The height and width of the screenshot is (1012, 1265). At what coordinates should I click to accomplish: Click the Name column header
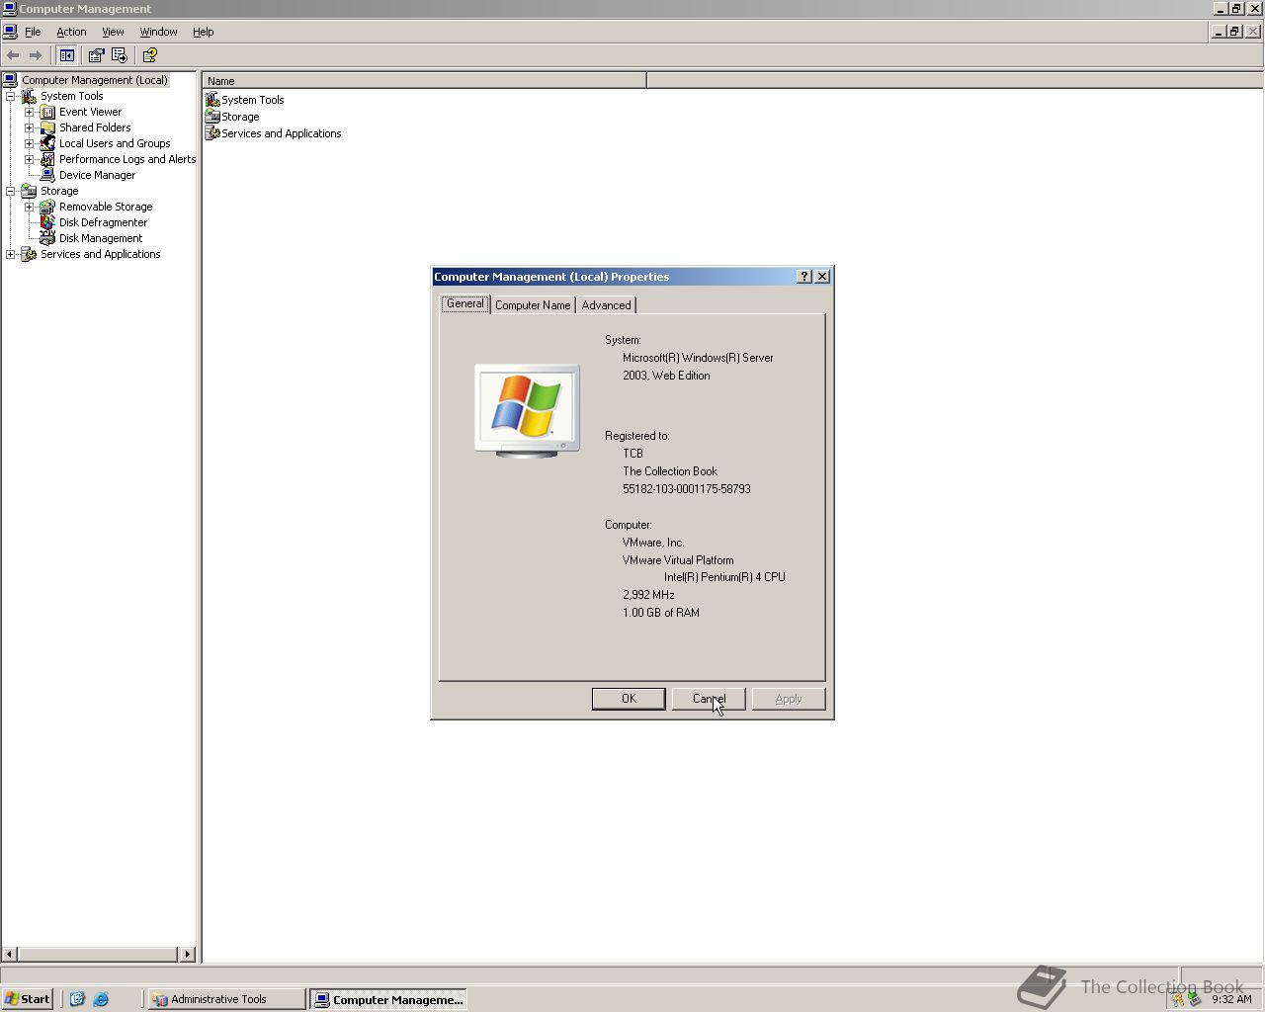point(425,81)
